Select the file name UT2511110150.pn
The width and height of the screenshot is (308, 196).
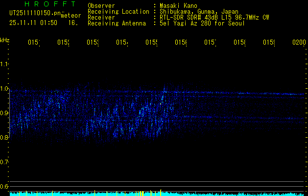coord(35,13)
